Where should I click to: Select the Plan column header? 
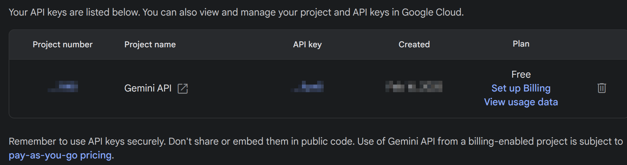[x=521, y=44]
